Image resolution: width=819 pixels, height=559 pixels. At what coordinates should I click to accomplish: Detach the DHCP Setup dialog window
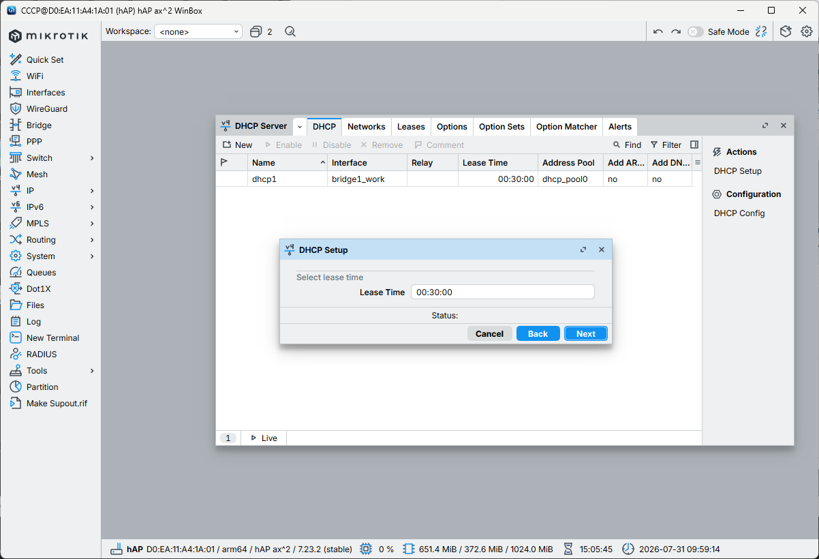click(x=583, y=250)
